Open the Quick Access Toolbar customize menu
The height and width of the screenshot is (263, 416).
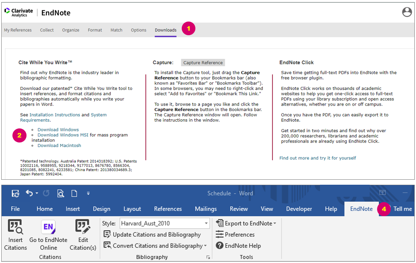point(88,193)
